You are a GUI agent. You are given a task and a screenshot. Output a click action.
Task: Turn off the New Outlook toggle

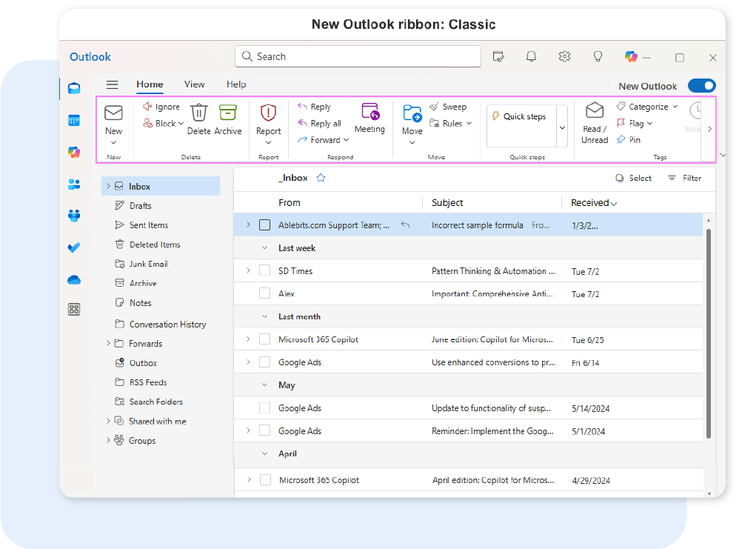(701, 86)
